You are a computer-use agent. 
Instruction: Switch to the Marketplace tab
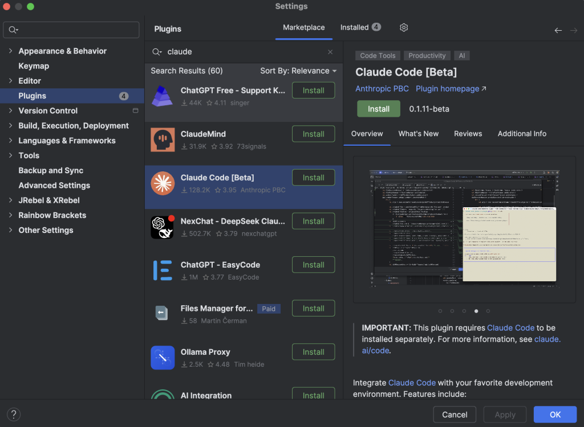point(303,27)
